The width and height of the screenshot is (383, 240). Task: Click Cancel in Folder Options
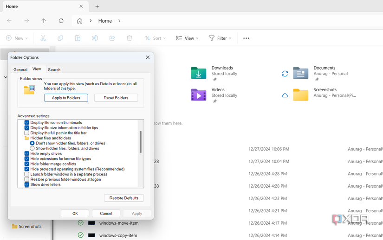(106, 213)
